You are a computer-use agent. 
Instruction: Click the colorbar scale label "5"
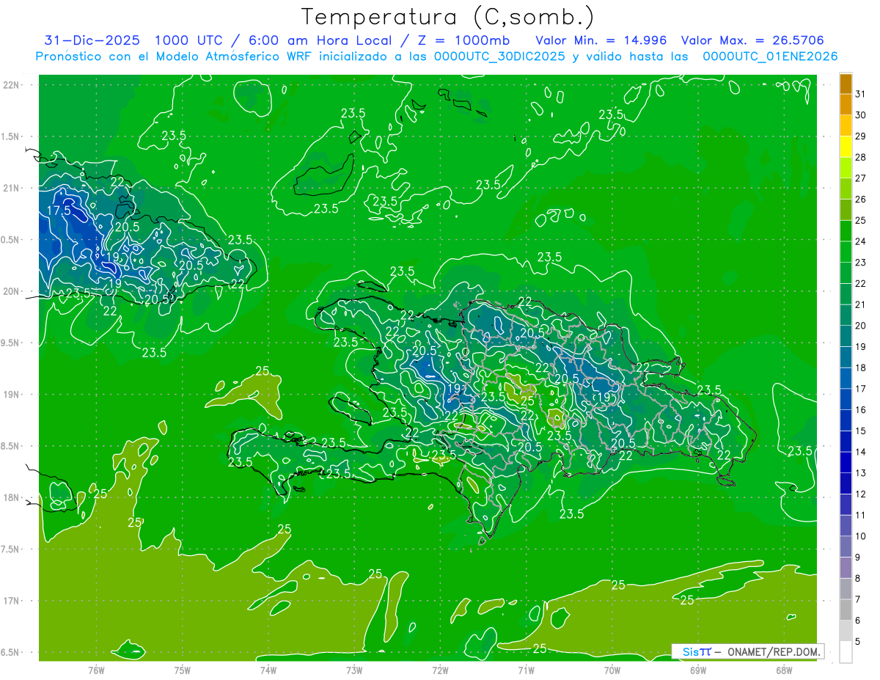[858, 641]
